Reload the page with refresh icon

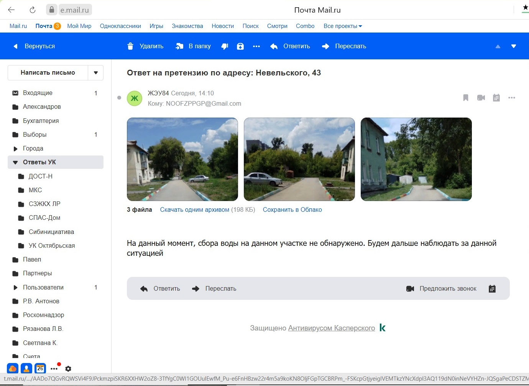(33, 10)
